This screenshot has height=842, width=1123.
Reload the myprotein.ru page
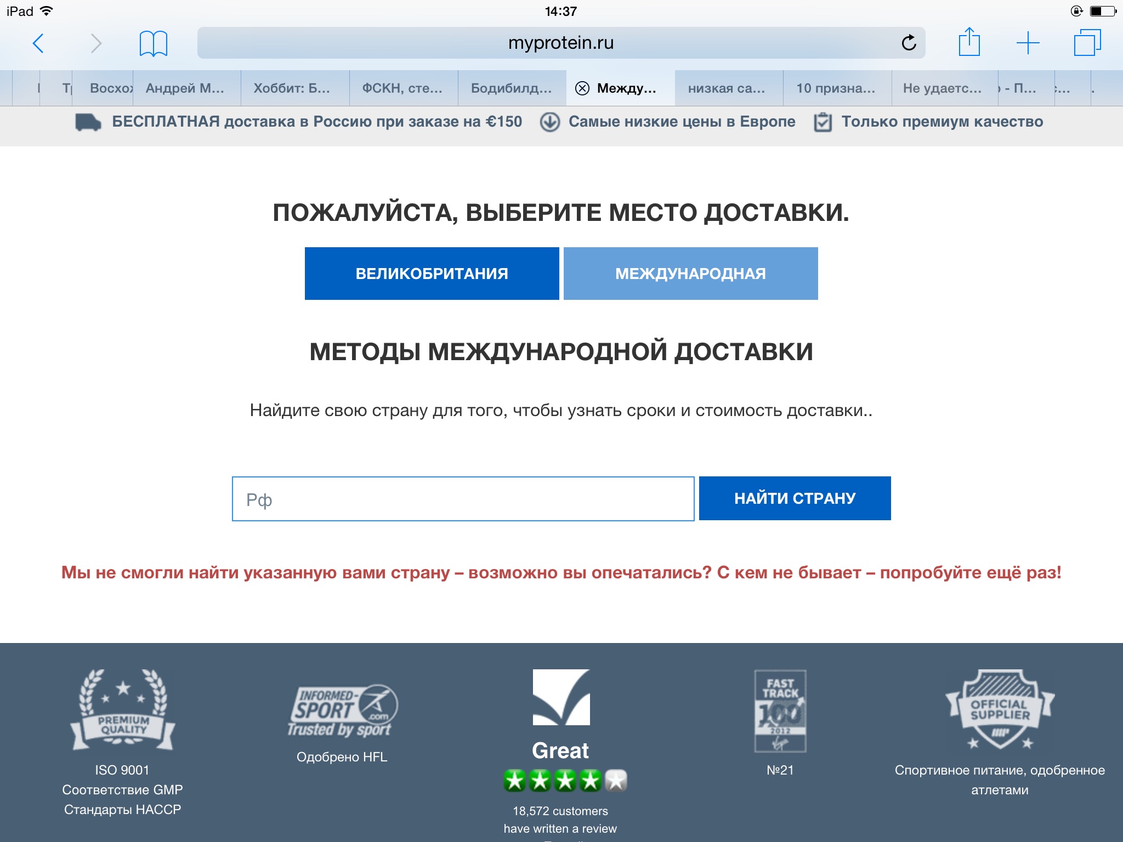tap(909, 43)
